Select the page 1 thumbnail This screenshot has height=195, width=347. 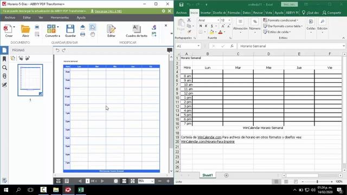[30, 80]
